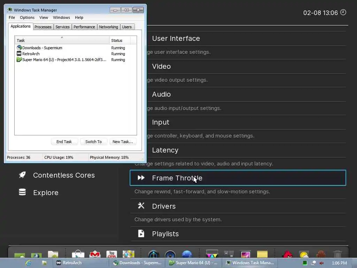Click the Downloads - Supermium taskbar button

(137, 263)
